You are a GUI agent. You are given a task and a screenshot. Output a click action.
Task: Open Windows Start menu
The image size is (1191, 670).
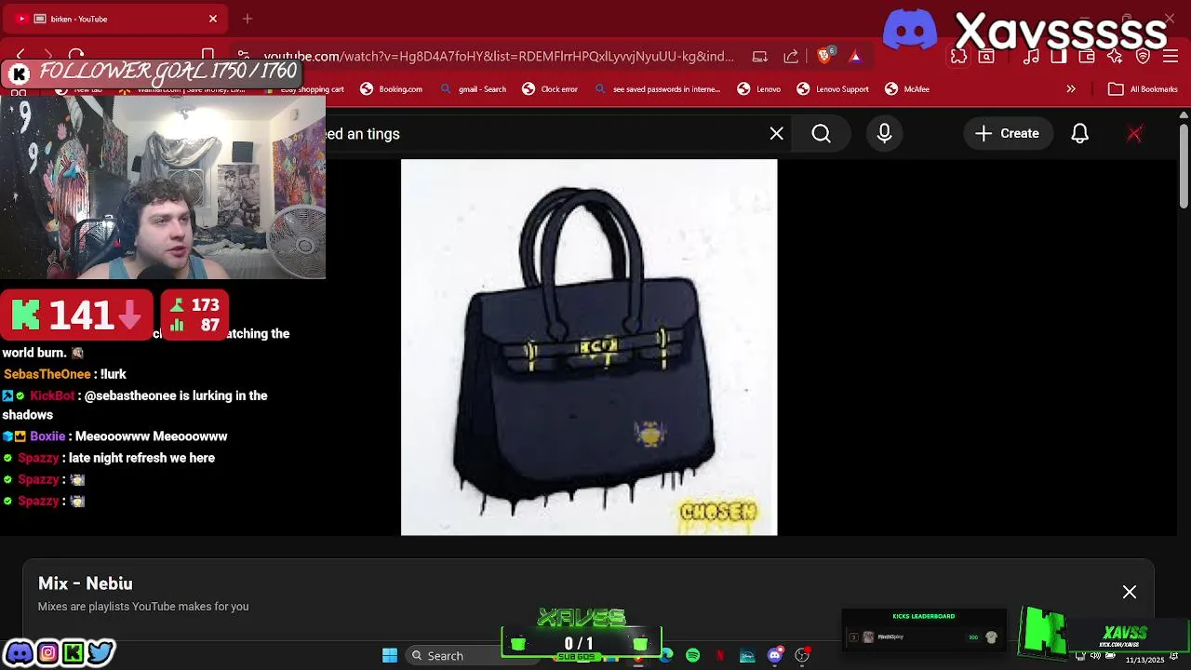390,656
